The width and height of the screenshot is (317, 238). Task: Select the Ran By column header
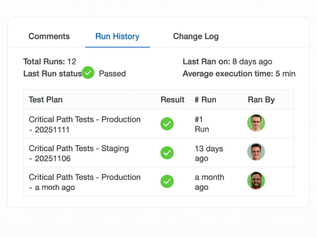[x=262, y=100]
